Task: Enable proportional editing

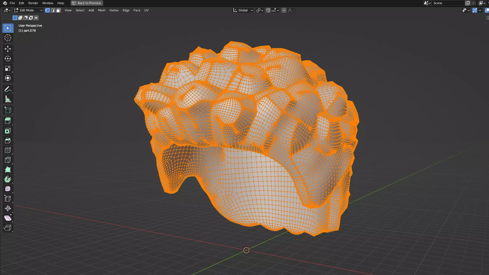Action: (284, 10)
